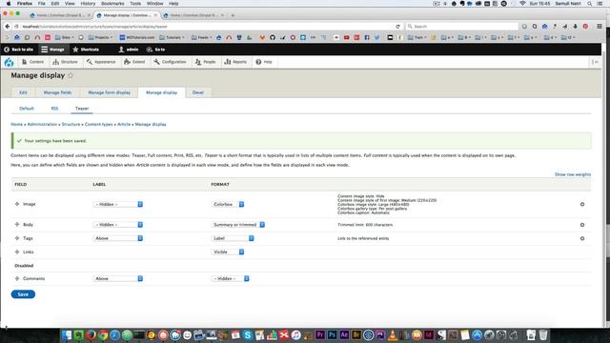610x343 pixels.
Task: Click the drag handle beside Body row
Action: pyautogui.click(x=17, y=225)
